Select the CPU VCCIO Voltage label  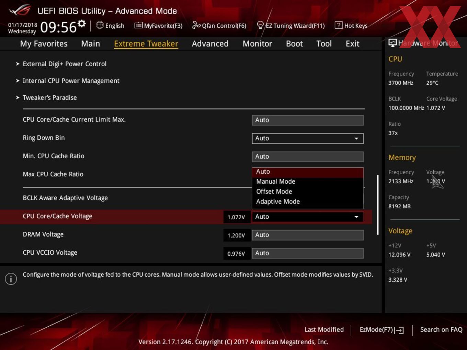point(50,253)
